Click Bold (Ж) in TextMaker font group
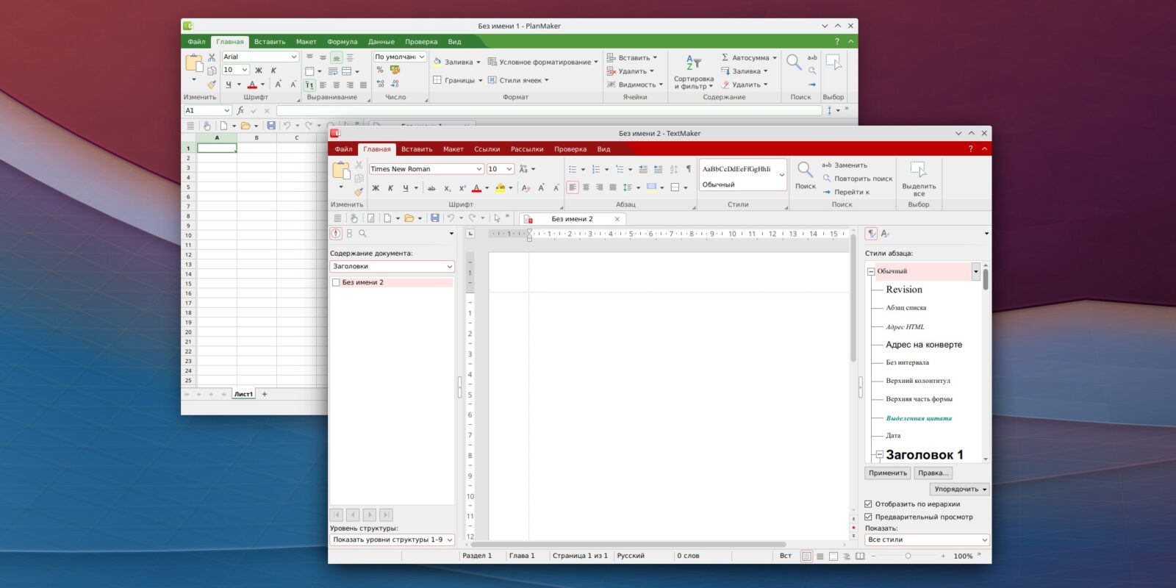 (x=376, y=188)
